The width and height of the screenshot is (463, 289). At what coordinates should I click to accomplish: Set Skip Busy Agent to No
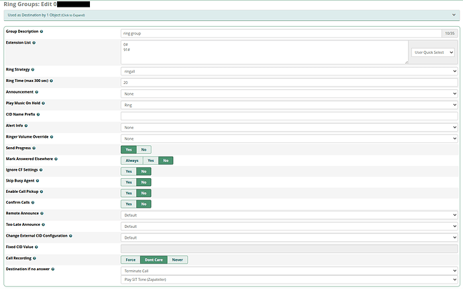(x=144, y=183)
